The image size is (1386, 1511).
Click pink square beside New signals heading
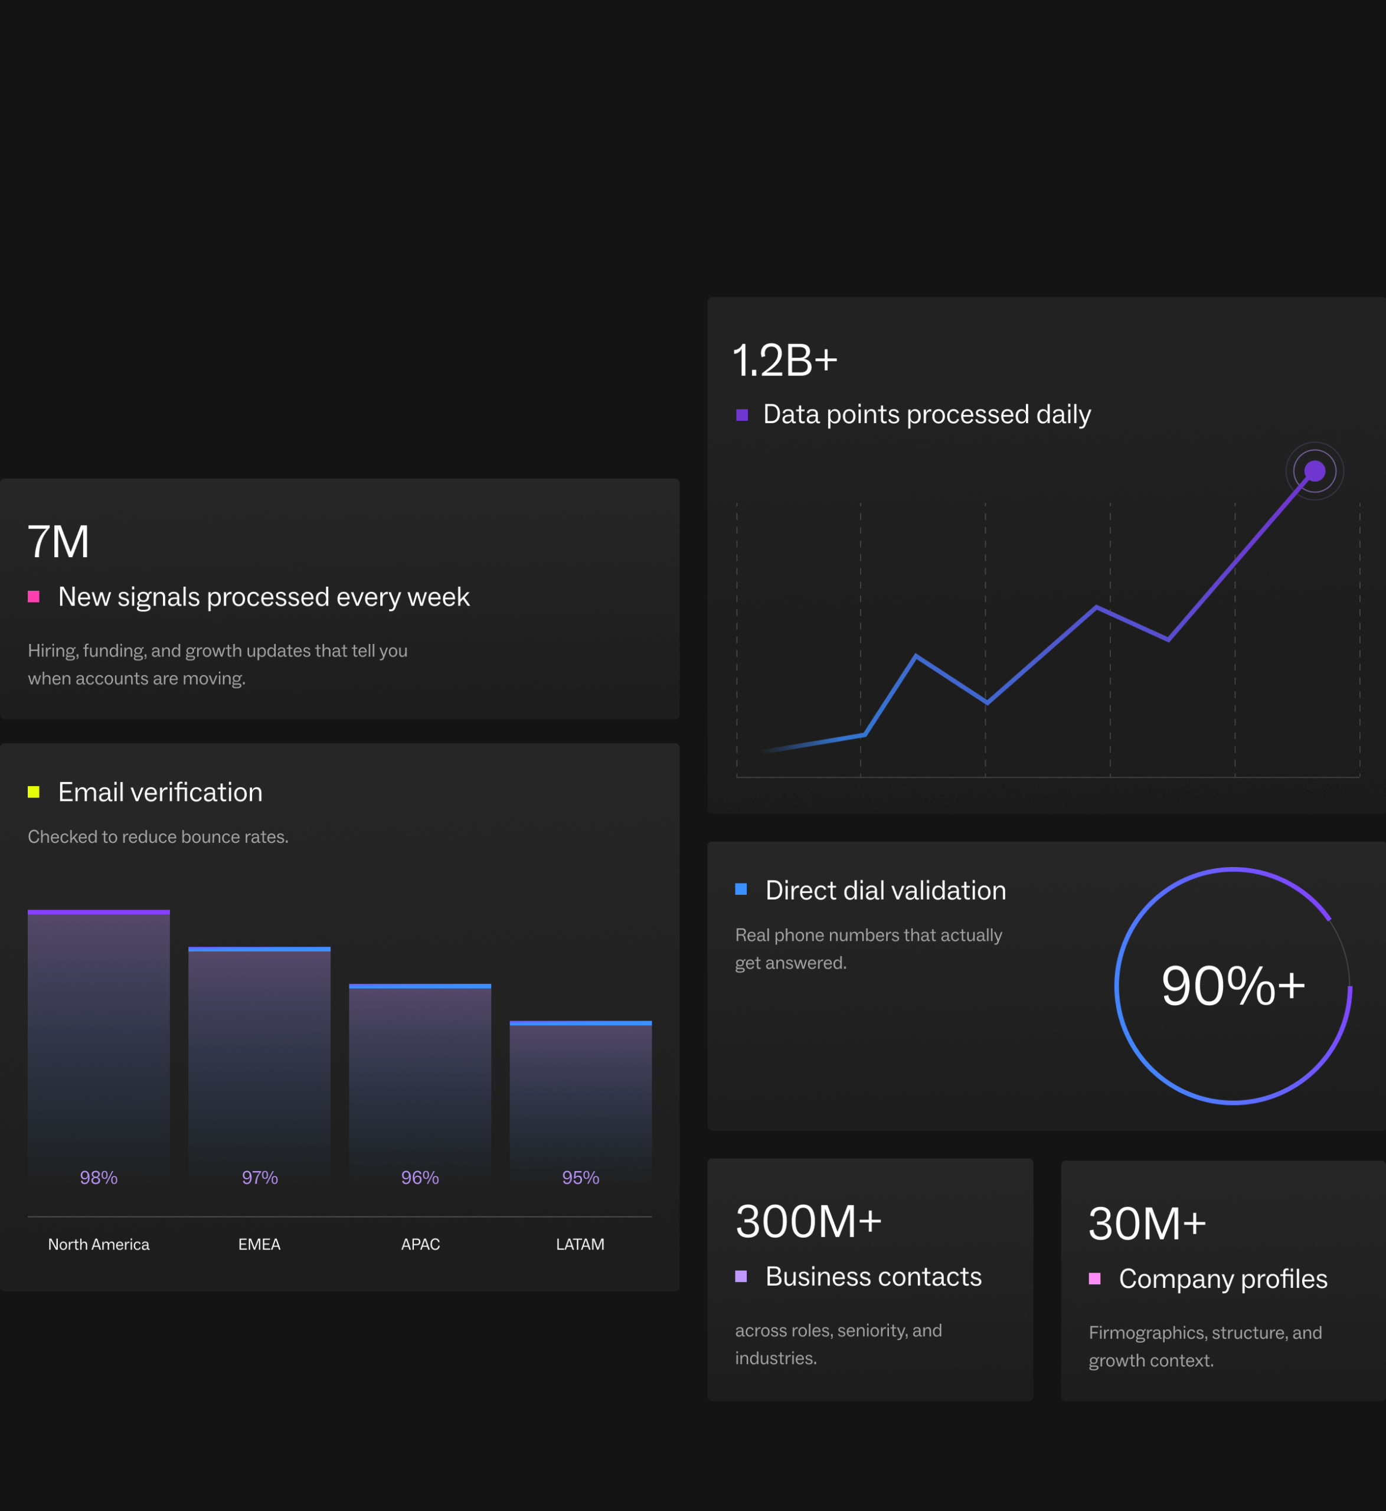coord(34,597)
